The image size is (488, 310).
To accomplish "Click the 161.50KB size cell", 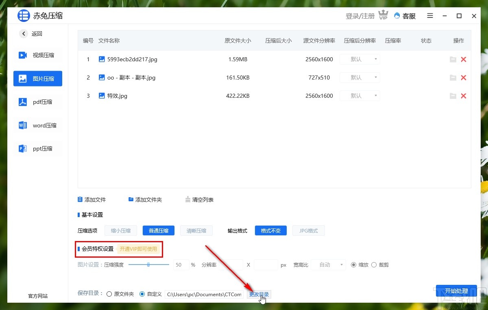I will tap(238, 77).
